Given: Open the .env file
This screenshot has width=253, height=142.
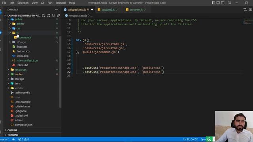Looking at the screenshot, I should tap(17, 97).
